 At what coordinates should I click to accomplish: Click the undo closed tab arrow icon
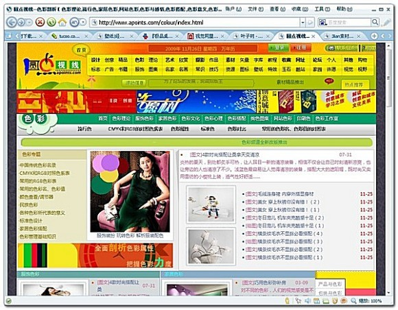pos(74,23)
